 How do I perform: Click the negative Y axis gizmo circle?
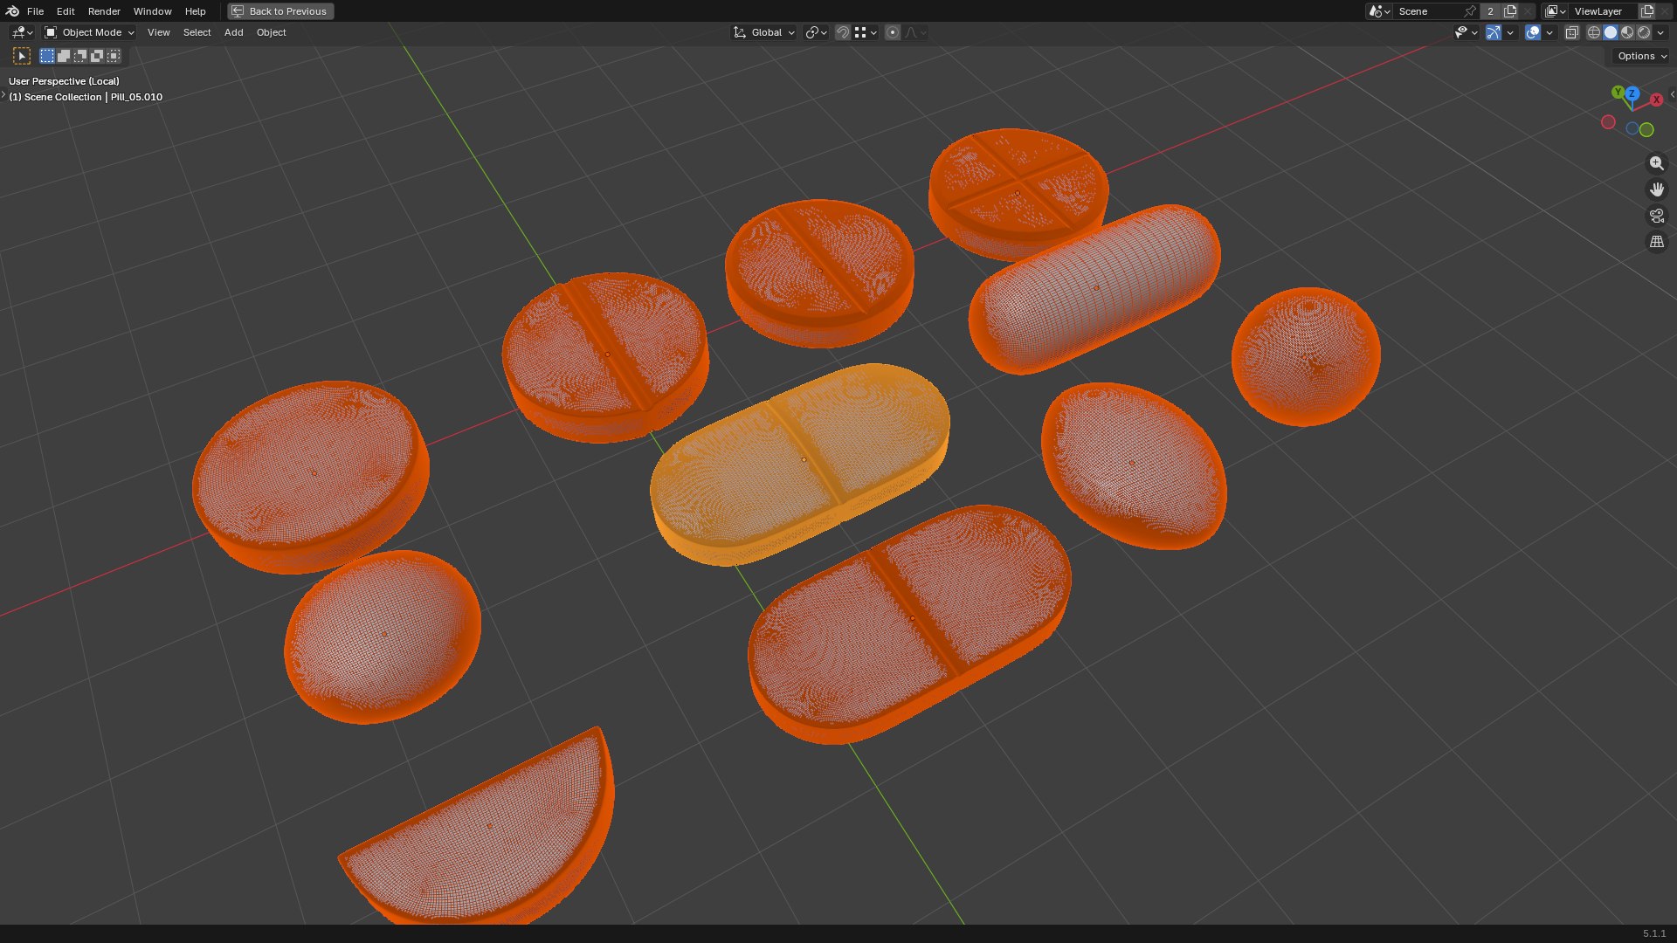click(x=1646, y=130)
